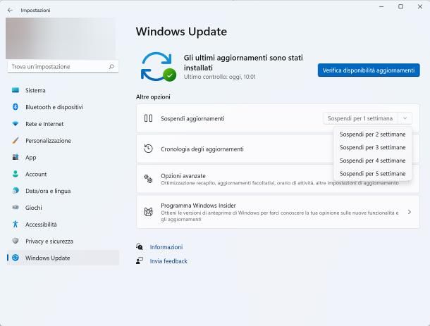430x326 pixels.
Task: Close the Impostazioni window
Action: [x=420, y=6]
